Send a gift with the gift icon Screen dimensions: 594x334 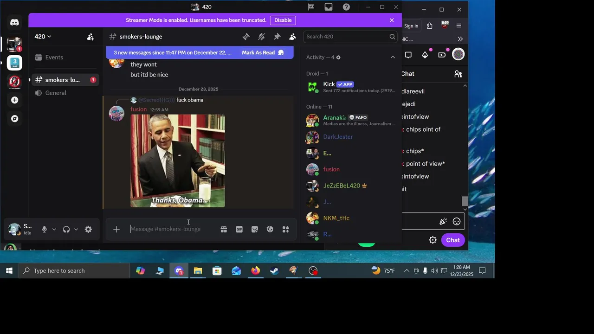click(224, 229)
